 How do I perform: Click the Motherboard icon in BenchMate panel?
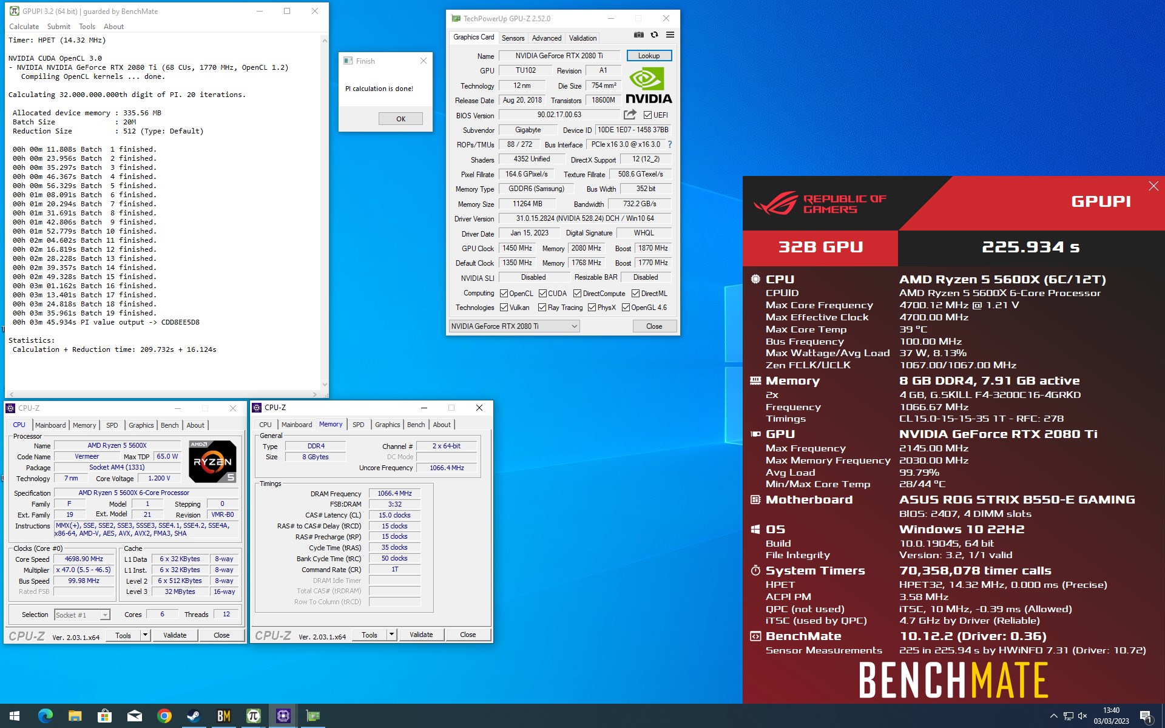755,499
